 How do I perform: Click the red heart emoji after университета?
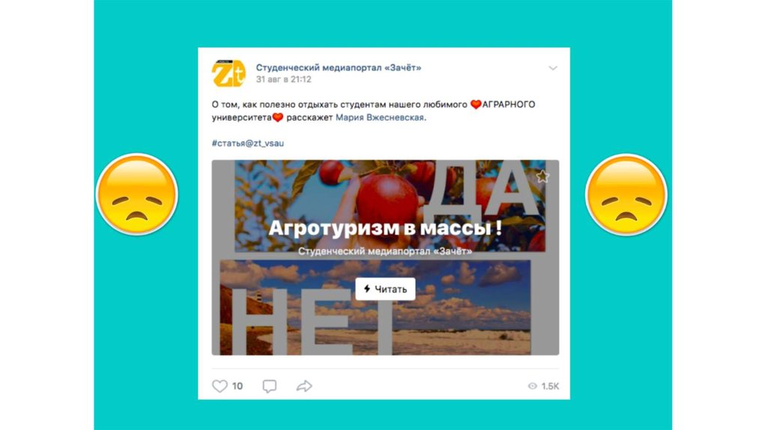coord(278,118)
